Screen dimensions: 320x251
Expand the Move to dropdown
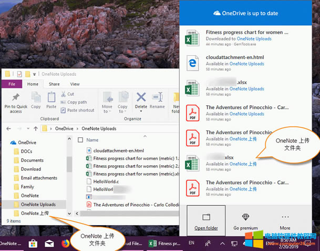point(107,109)
